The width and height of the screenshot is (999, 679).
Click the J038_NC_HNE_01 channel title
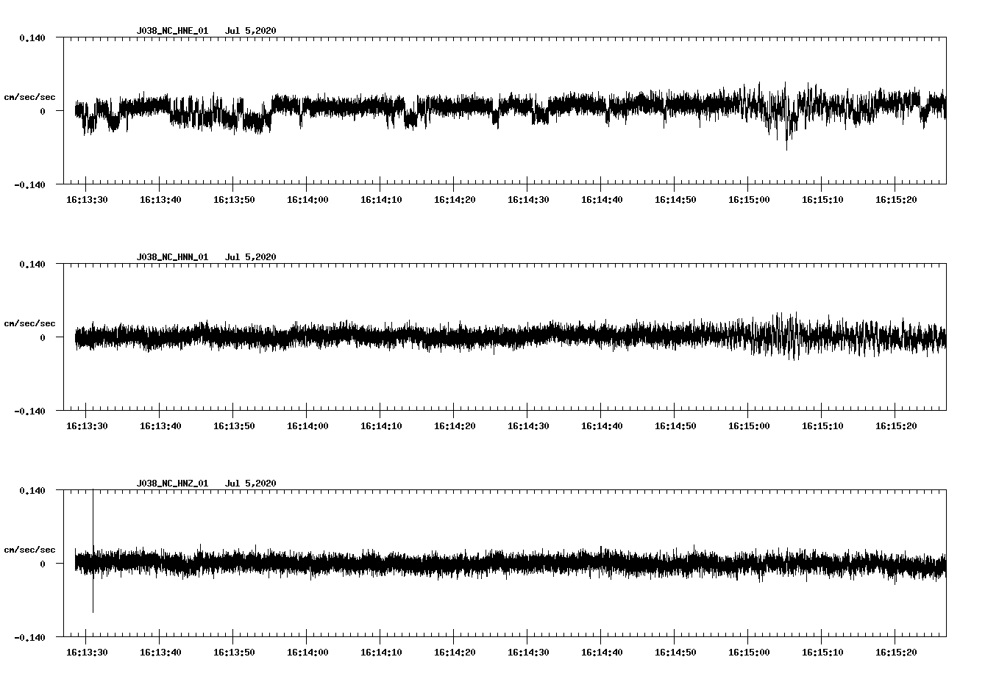tap(172, 31)
